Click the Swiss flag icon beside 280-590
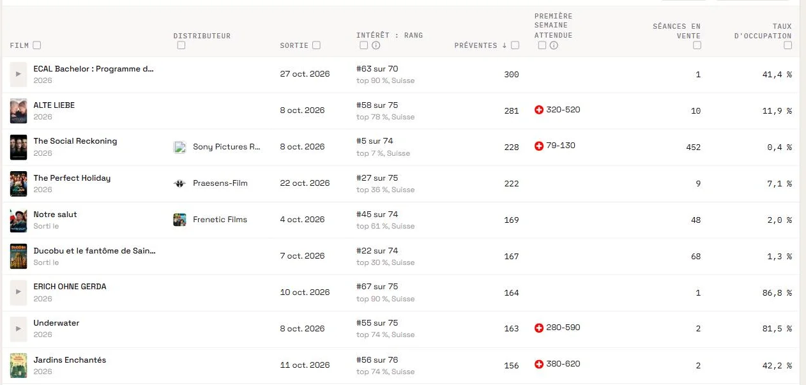Screen dimensions: 806x385 (x=539, y=328)
